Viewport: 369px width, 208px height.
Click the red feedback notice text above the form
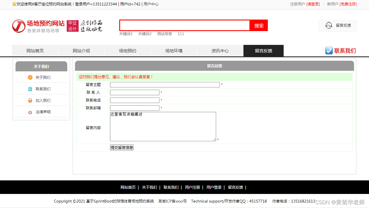click(x=116, y=77)
